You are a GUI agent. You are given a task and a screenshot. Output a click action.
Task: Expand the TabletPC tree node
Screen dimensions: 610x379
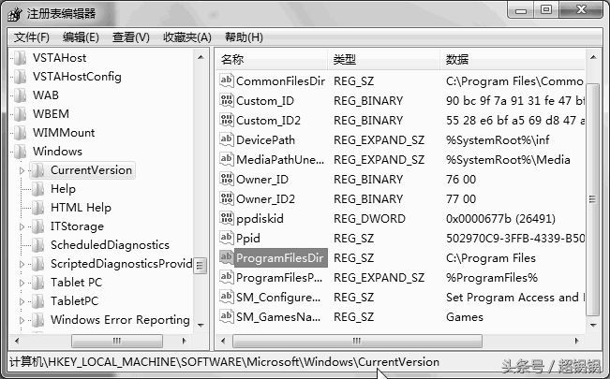click(22, 301)
